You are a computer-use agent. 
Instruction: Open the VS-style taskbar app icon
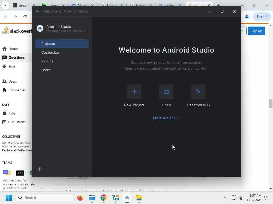(115, 198)
